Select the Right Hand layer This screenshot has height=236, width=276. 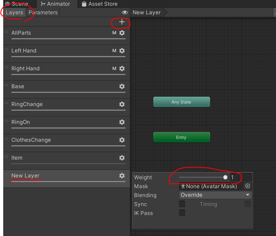(x=67, y=71)
